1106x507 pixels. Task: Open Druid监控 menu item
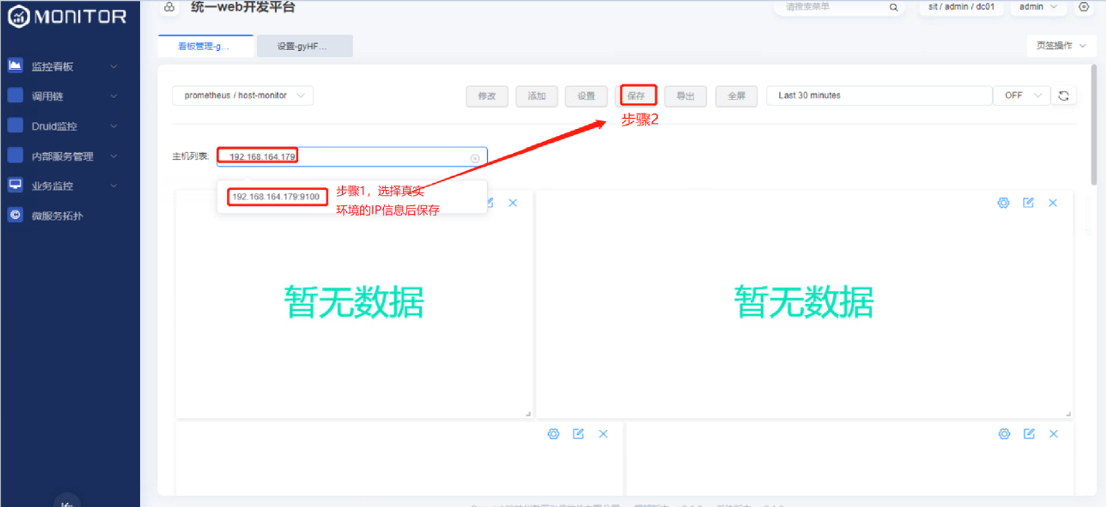point(70,126)
